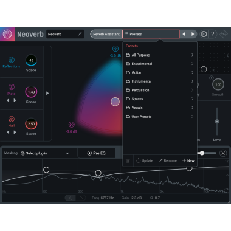Screen dimensions: 231x231
Task: Click the Reflections icon atop the blend pad
Action: 115,49
